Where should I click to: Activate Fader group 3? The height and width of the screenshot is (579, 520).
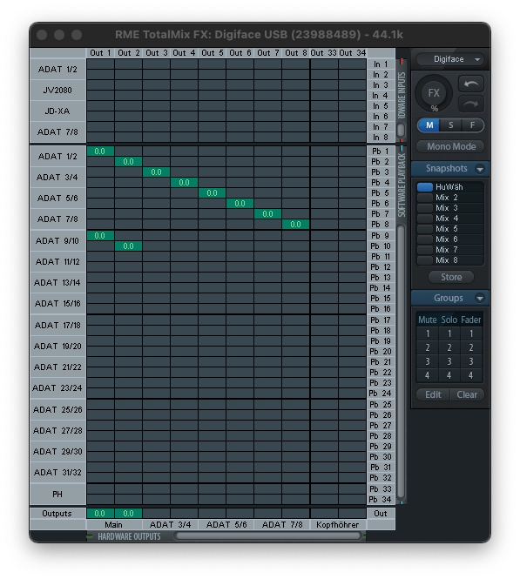tap(471, 361)
